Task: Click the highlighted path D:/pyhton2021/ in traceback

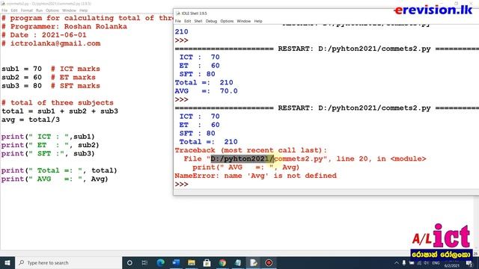Action: point(242,158)
